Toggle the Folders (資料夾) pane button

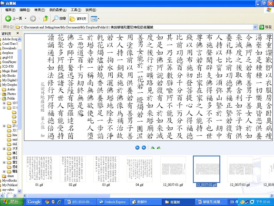click(x=78, y=19)
